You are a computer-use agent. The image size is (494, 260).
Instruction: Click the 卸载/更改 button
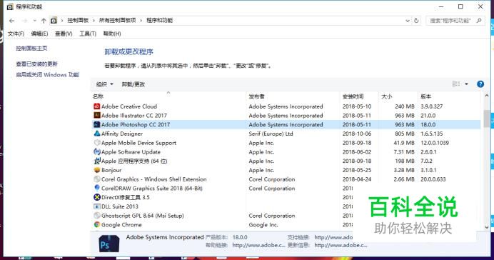click(133, 84)
